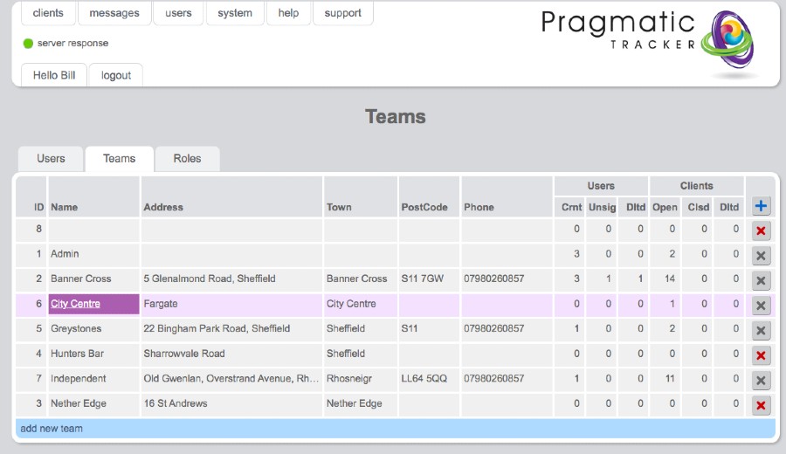Click the grey X for City Centre row
This screenshot has height=454, width=786.
tap(761, 306)
